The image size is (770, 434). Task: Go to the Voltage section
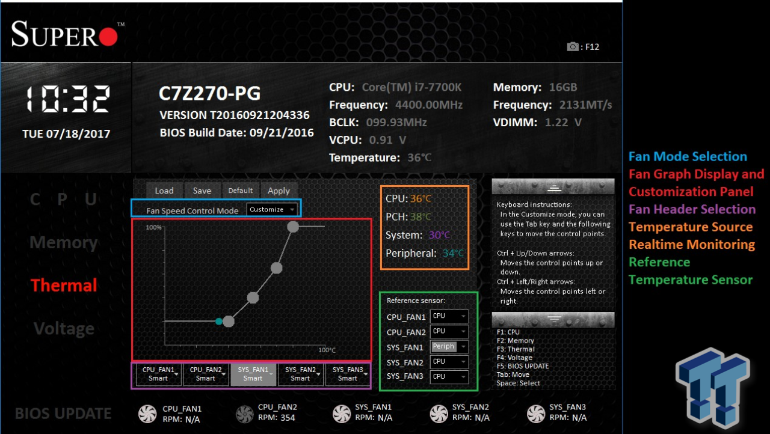(64, 329)
